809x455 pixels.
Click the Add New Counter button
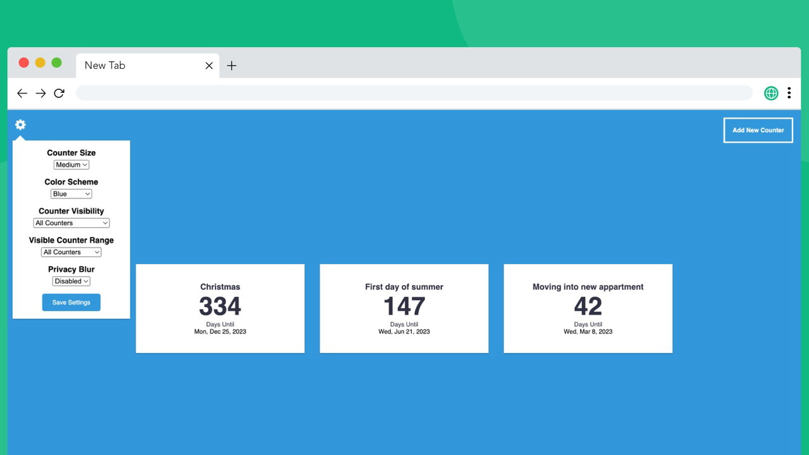coord(758,130)
